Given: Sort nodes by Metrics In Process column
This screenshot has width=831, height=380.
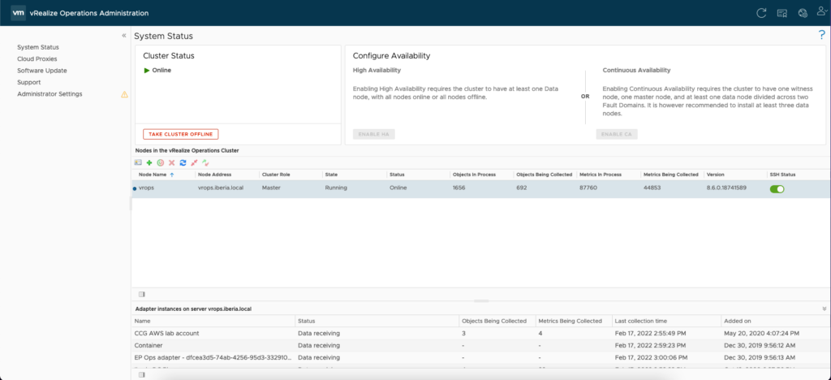Looking at the screenshot, I should 601,175.
